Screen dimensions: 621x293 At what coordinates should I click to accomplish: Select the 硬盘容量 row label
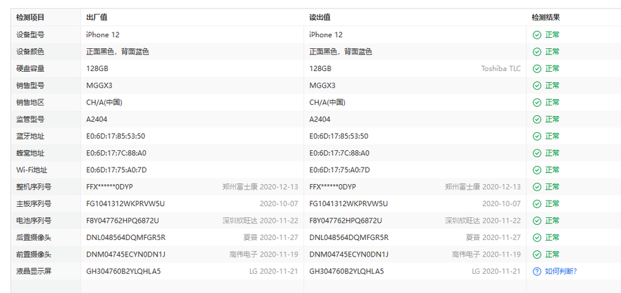tap(30, 68)
